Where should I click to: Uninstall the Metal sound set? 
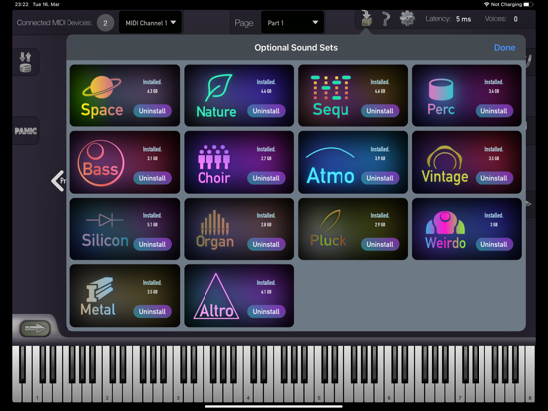[x=152, y=311]
